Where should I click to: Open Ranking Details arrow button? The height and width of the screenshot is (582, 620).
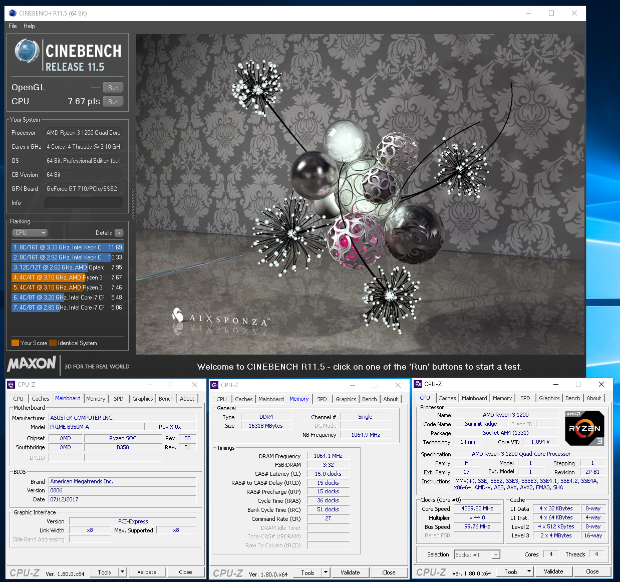pos(119,233)
